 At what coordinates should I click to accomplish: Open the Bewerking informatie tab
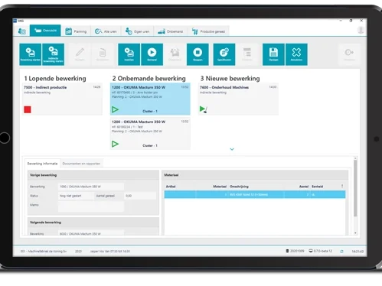point(42,164)
